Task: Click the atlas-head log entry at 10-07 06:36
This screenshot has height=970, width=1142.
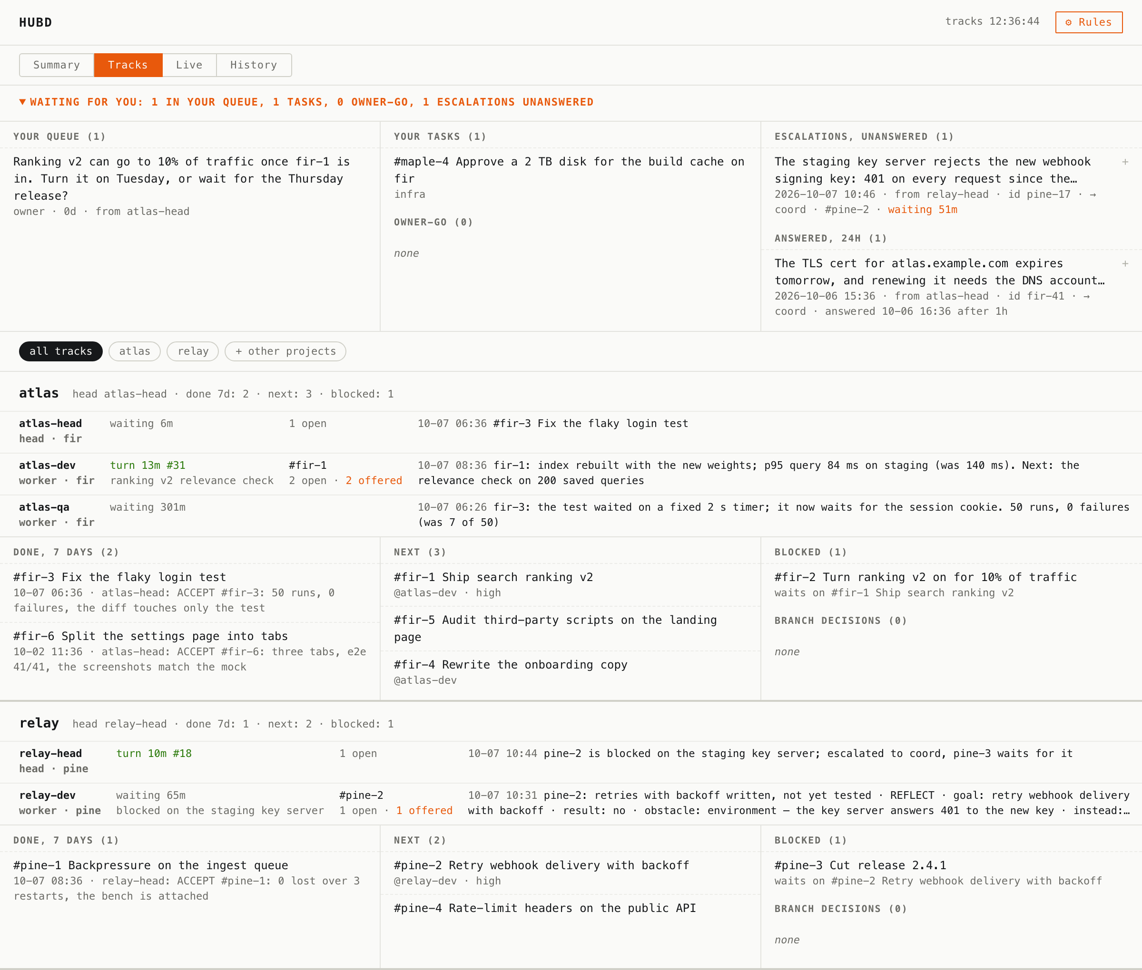Action: click(553, 423)
